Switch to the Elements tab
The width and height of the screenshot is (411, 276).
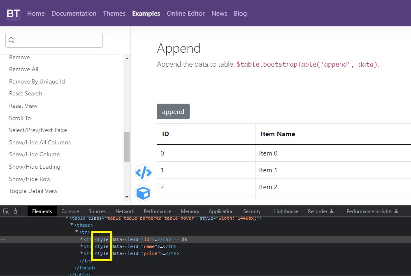pos(42,211)
